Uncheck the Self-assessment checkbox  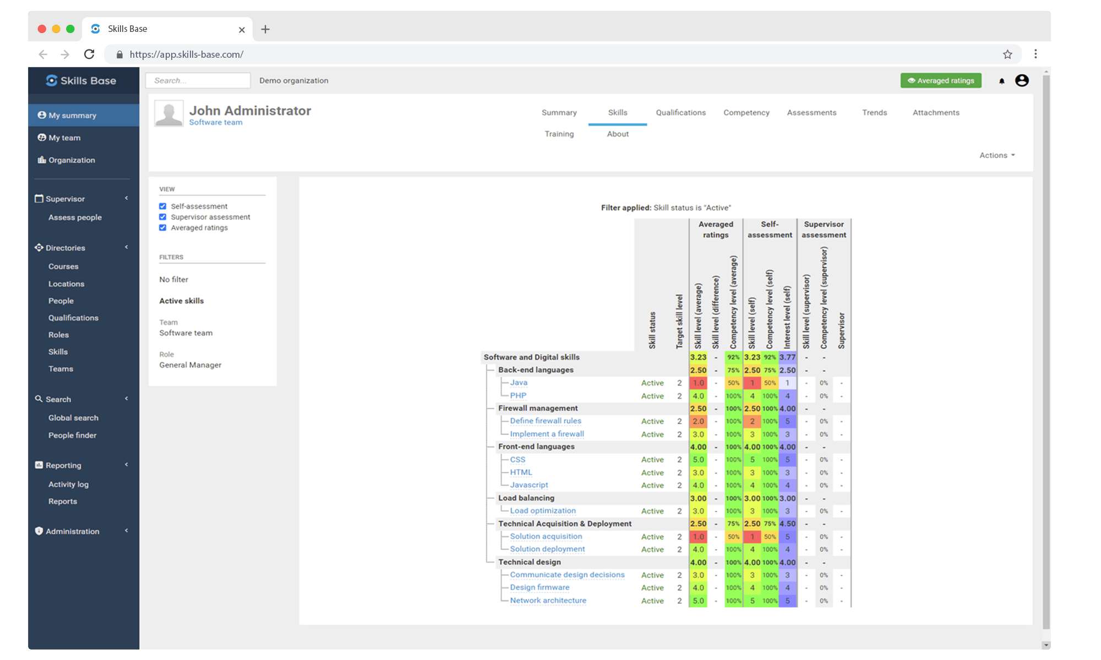pyautogui.click(x=162, y=206)
